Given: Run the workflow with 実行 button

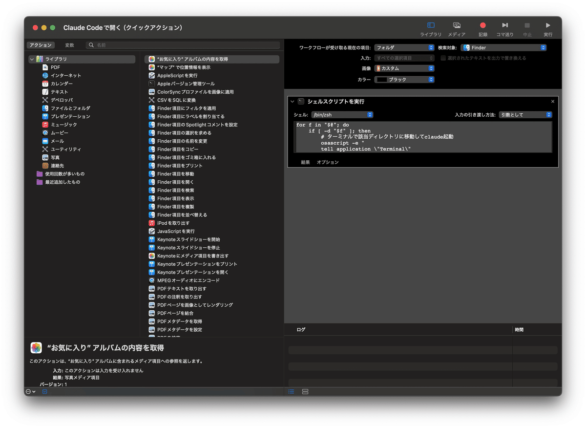Looking at the screenshot, I should [548, 29].
